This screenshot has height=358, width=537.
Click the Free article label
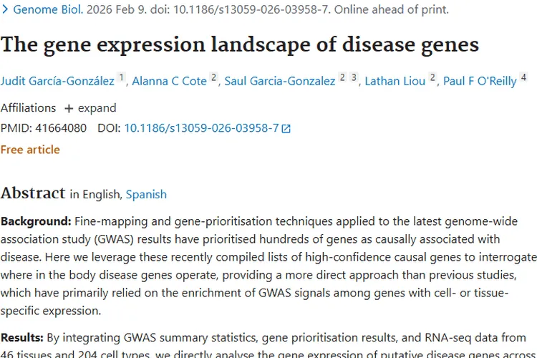click(x=30, y=150)
